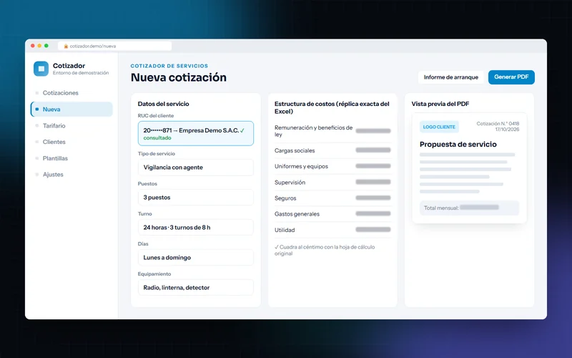The height and width of the screenshot is (358, 572).
Task: Click the browser address bar cotizador.demo/nueva
Action: pyautogui.click(x=114, y=46)
